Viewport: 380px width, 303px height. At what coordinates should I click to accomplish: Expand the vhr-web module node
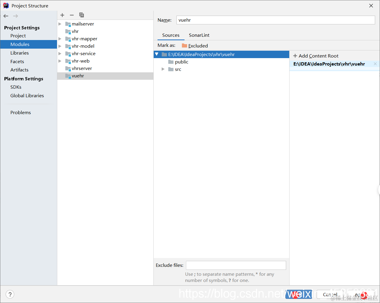pos(60,61)
